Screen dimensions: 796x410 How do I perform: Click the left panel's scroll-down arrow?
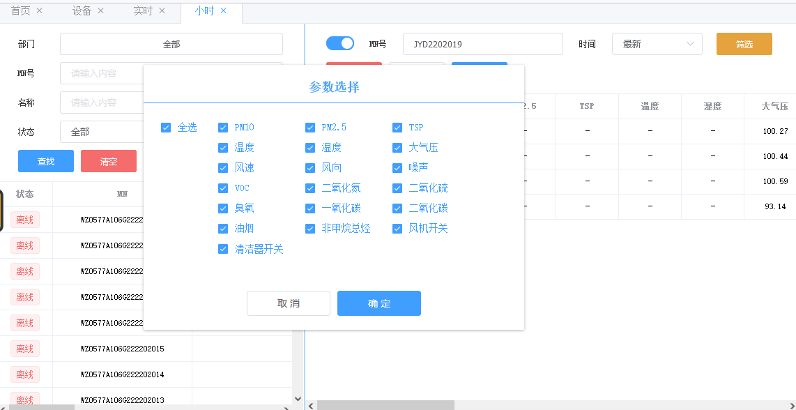[x=298, y=400]
